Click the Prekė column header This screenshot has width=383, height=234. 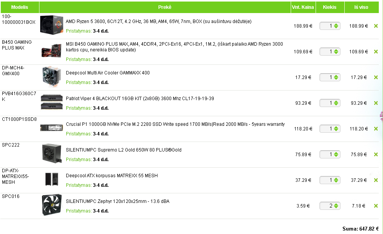tap(165, 7)
